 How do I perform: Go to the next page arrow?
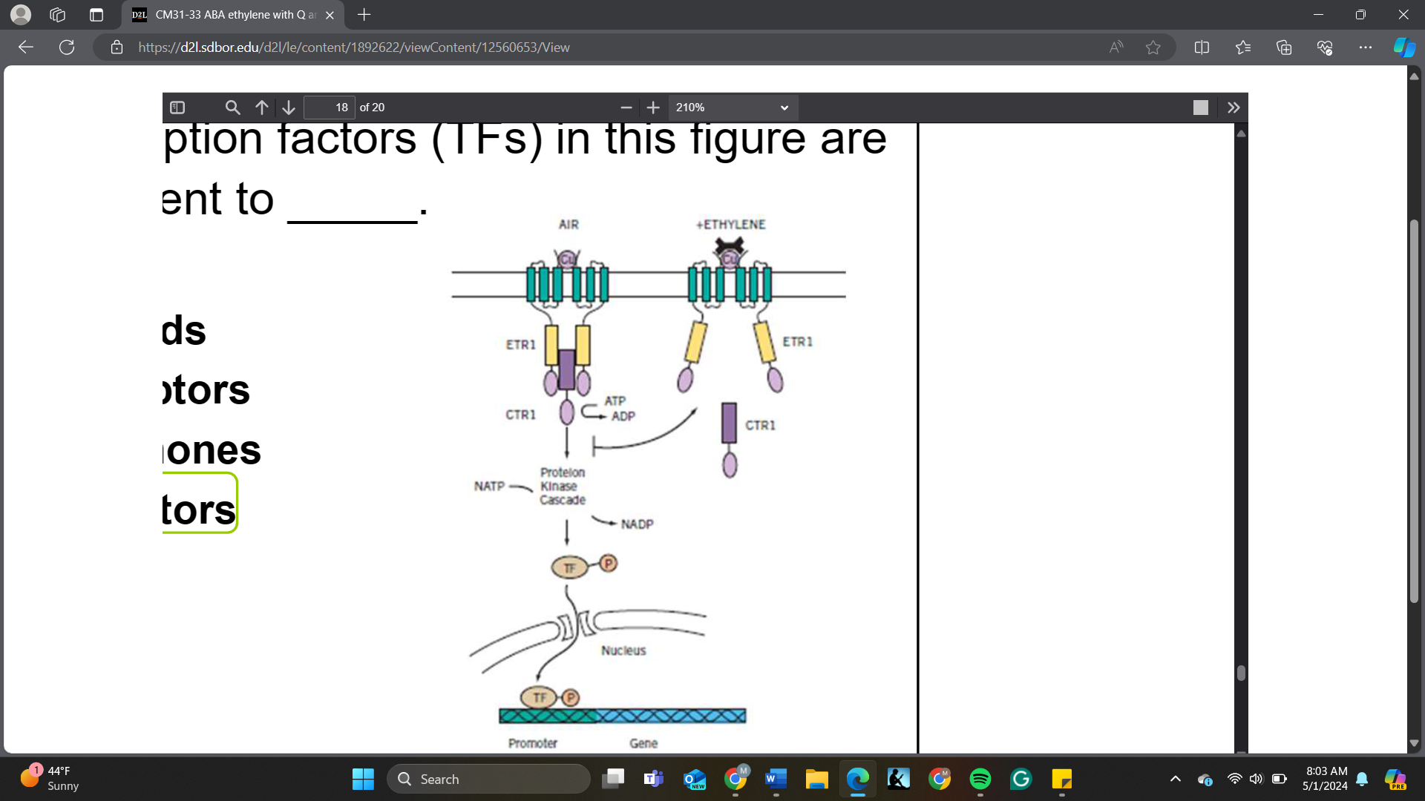(289, 108)
